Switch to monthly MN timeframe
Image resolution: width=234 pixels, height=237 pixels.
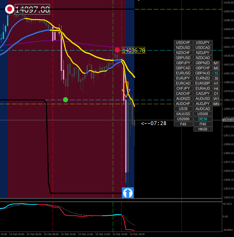216,104
